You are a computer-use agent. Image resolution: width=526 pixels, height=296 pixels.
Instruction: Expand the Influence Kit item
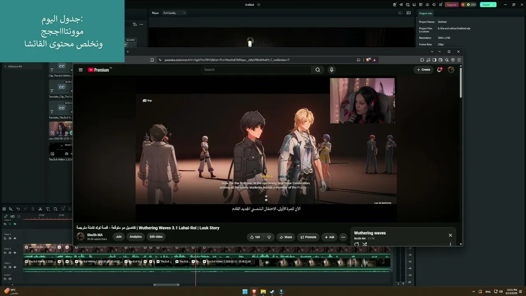5,66
